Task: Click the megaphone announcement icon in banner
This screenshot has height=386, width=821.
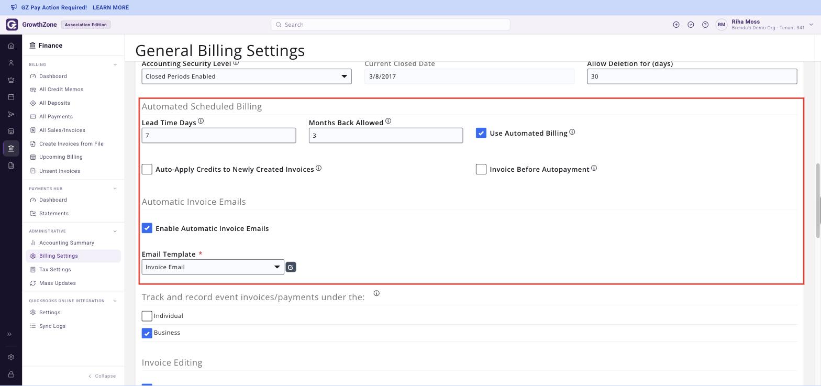Action: tap(14, 7)
